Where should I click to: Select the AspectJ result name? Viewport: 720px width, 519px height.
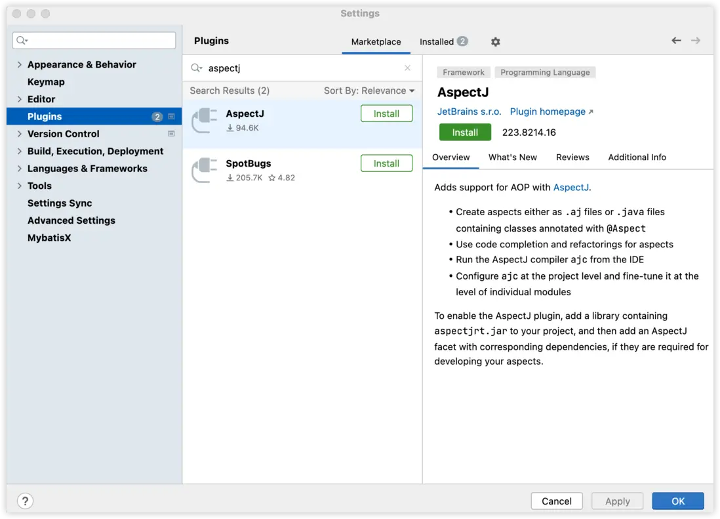pos(245,114)
